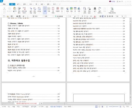Expand the Undo history dropdown arrow
132x108 pixels.
pos(25,16)
